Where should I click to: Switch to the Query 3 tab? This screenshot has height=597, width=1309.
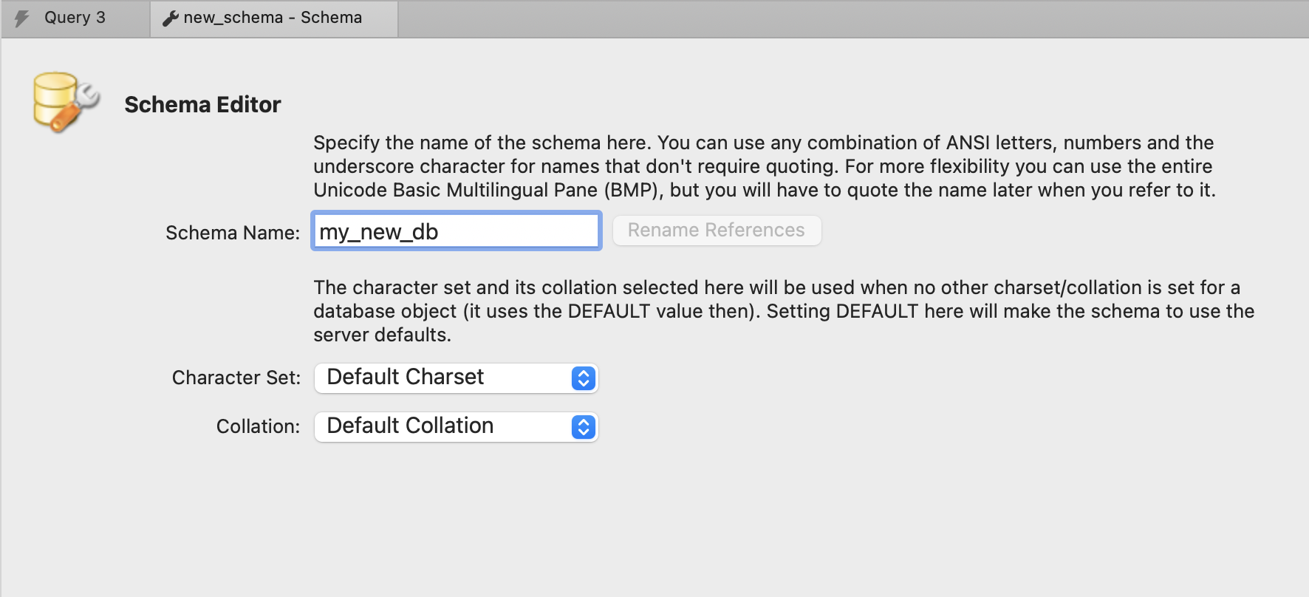(75, 18)
